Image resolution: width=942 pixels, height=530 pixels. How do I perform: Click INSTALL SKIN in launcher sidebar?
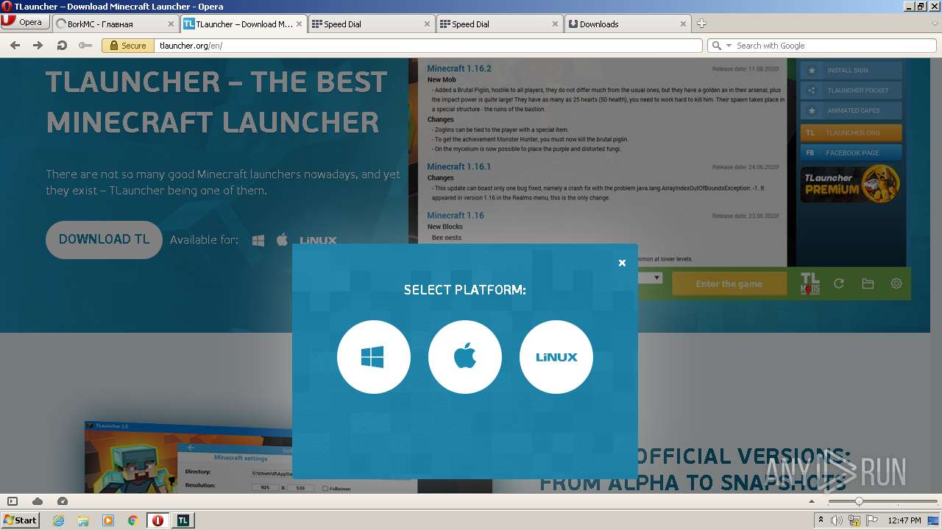coord(851,71)
